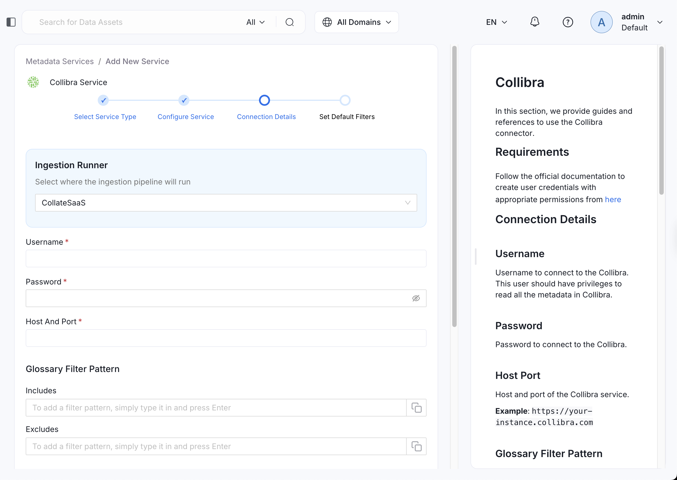Screen dimensions: 677x480
Task: Click the search magnifier icon
Action: pyautogui.click(x=290, y=22)
